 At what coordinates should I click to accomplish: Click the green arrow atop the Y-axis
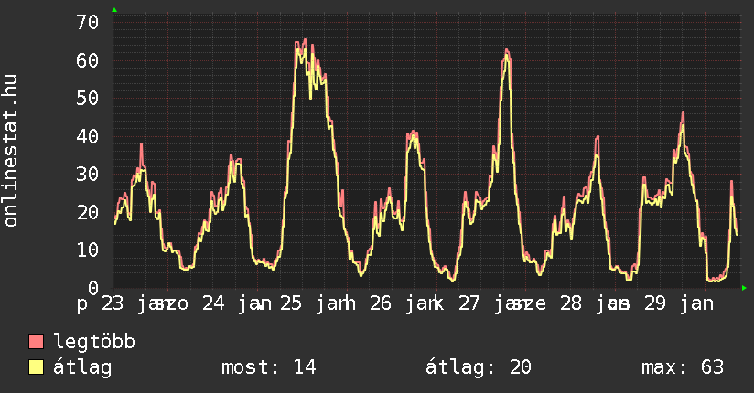click(113, 10)
